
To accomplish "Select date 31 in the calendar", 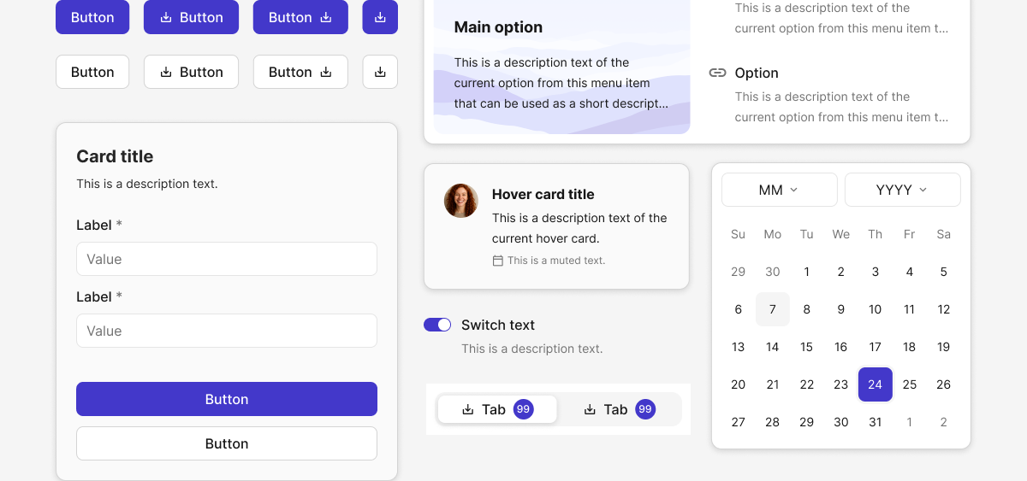I will [876, 422].
